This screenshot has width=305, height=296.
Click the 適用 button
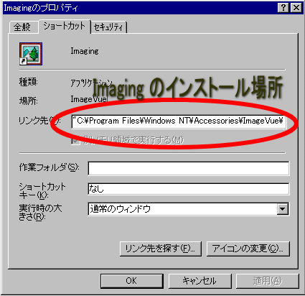click(268, 281)
